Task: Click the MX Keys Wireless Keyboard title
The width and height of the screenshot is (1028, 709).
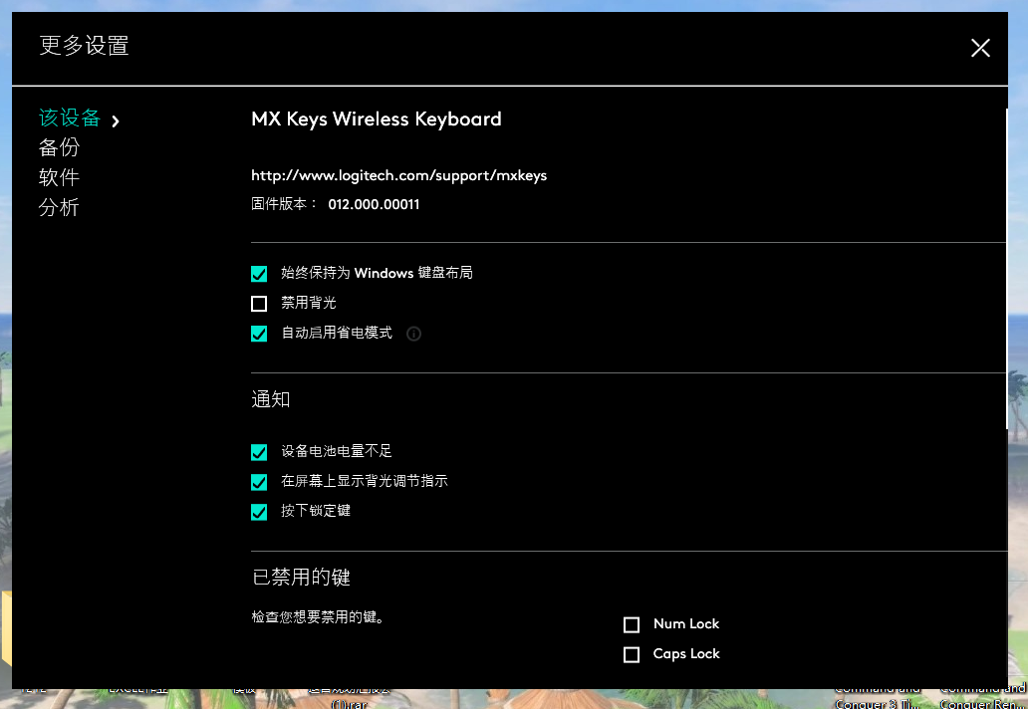Action: coord(376,119)
